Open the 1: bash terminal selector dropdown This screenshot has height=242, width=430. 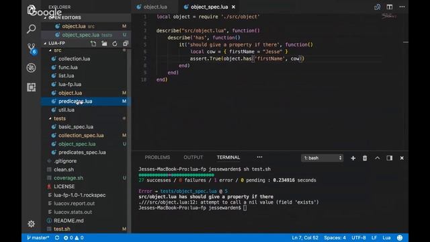pyautogui.click(x=322, y=158)
